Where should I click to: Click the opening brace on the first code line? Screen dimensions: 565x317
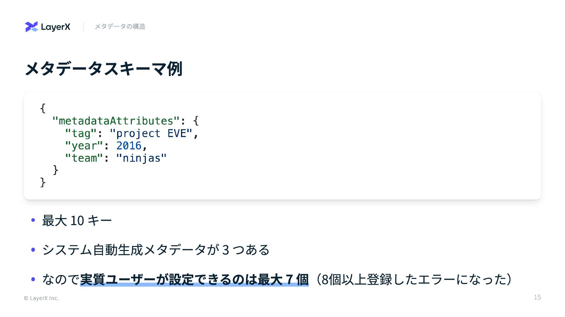[x=43, y=108]
